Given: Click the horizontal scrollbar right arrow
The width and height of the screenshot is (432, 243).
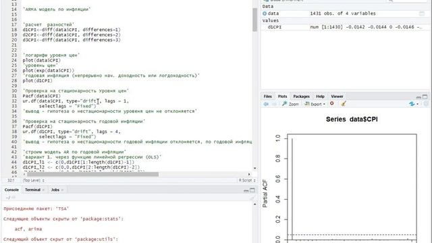Looking at the screenshot, I should [x=249, y=174].
